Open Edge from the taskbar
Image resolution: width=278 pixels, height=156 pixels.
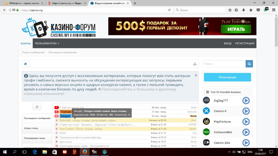point(35,152)
